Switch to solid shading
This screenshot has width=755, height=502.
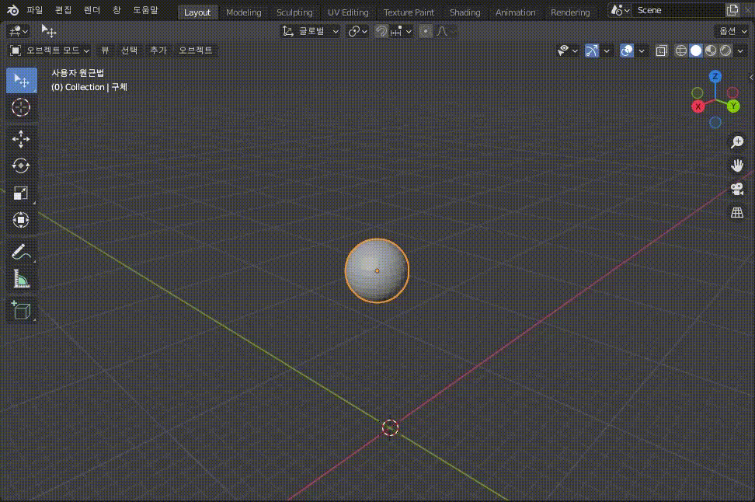(x=696, y=51)
